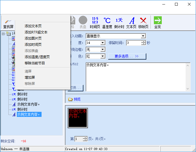Choose 添加时间页 from the menu
Viewport: 196px width, 152px height.
pyautogui.click(x=33, y=45)
